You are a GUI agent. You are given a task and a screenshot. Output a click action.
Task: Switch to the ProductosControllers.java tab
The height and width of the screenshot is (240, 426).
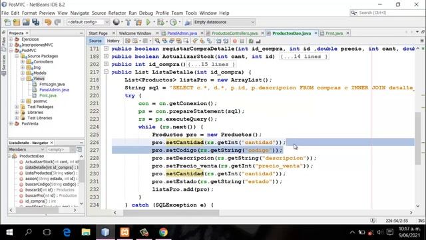click(x=234, y=33)
